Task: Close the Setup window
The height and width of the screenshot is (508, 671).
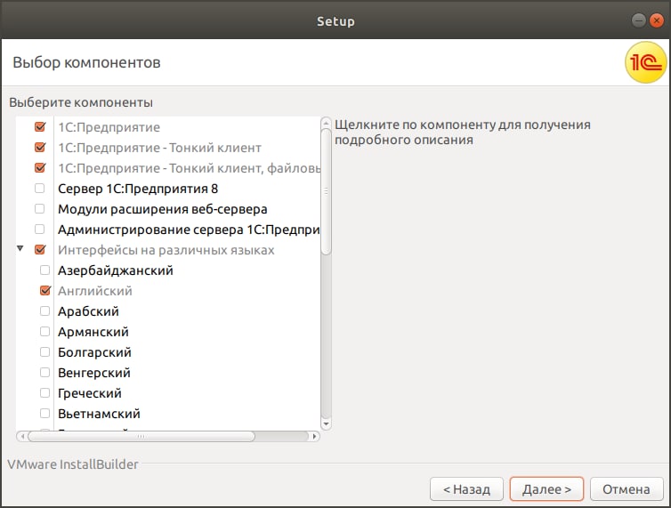Action: coord(657,20)
